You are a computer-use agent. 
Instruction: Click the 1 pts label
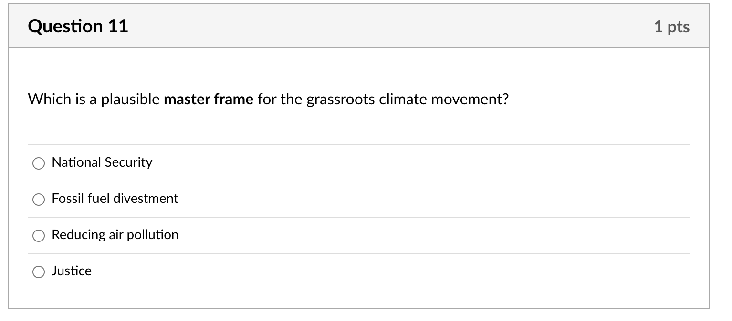pos(673,27)
